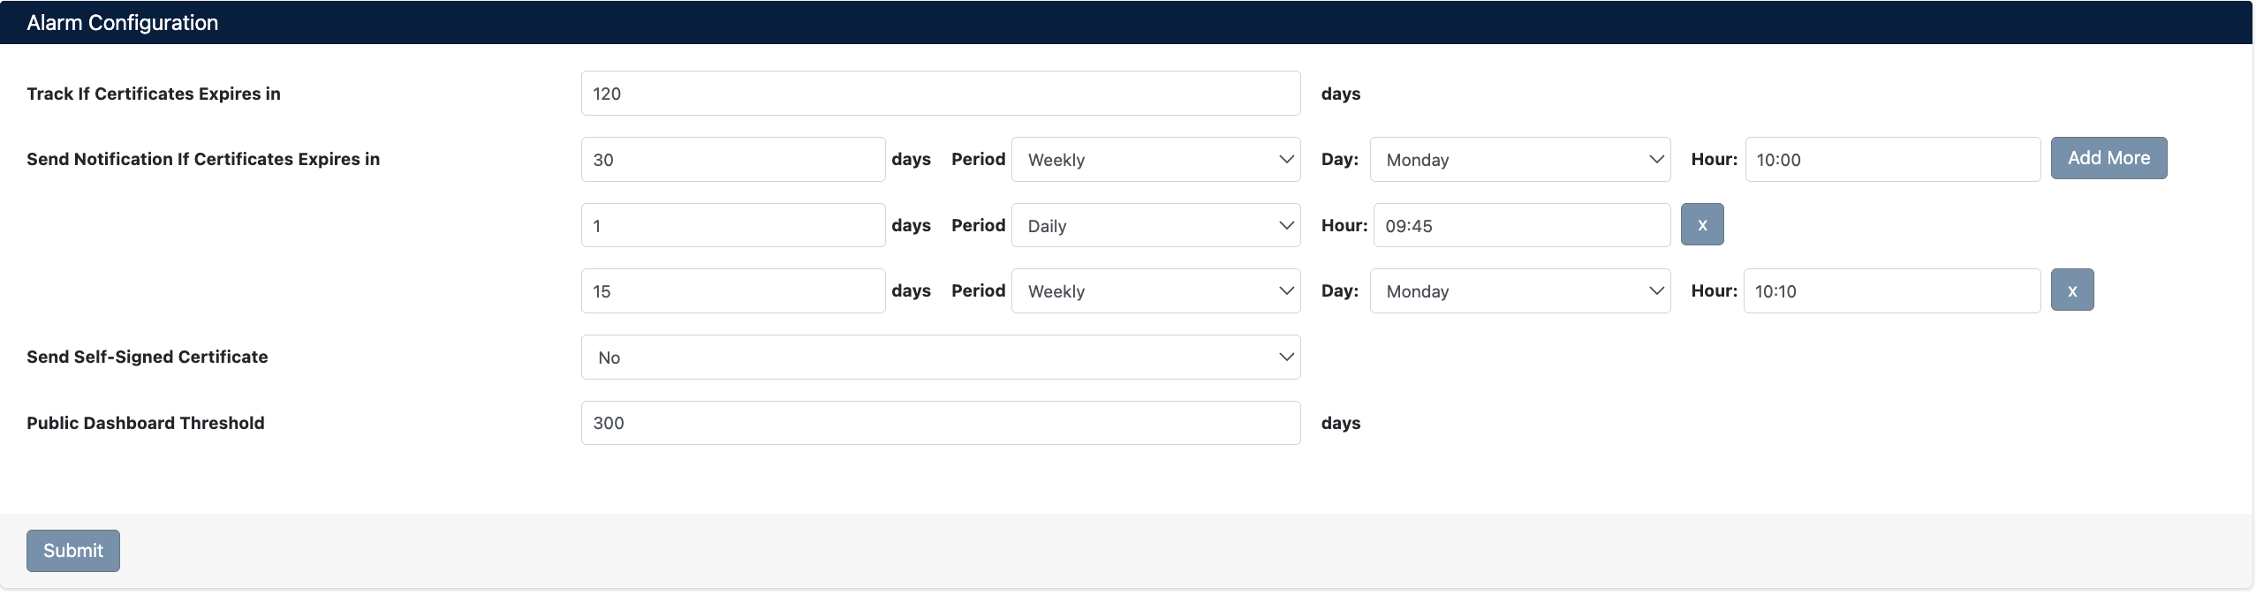Edit the 10:10 hour field

[x=1891, y=291]
